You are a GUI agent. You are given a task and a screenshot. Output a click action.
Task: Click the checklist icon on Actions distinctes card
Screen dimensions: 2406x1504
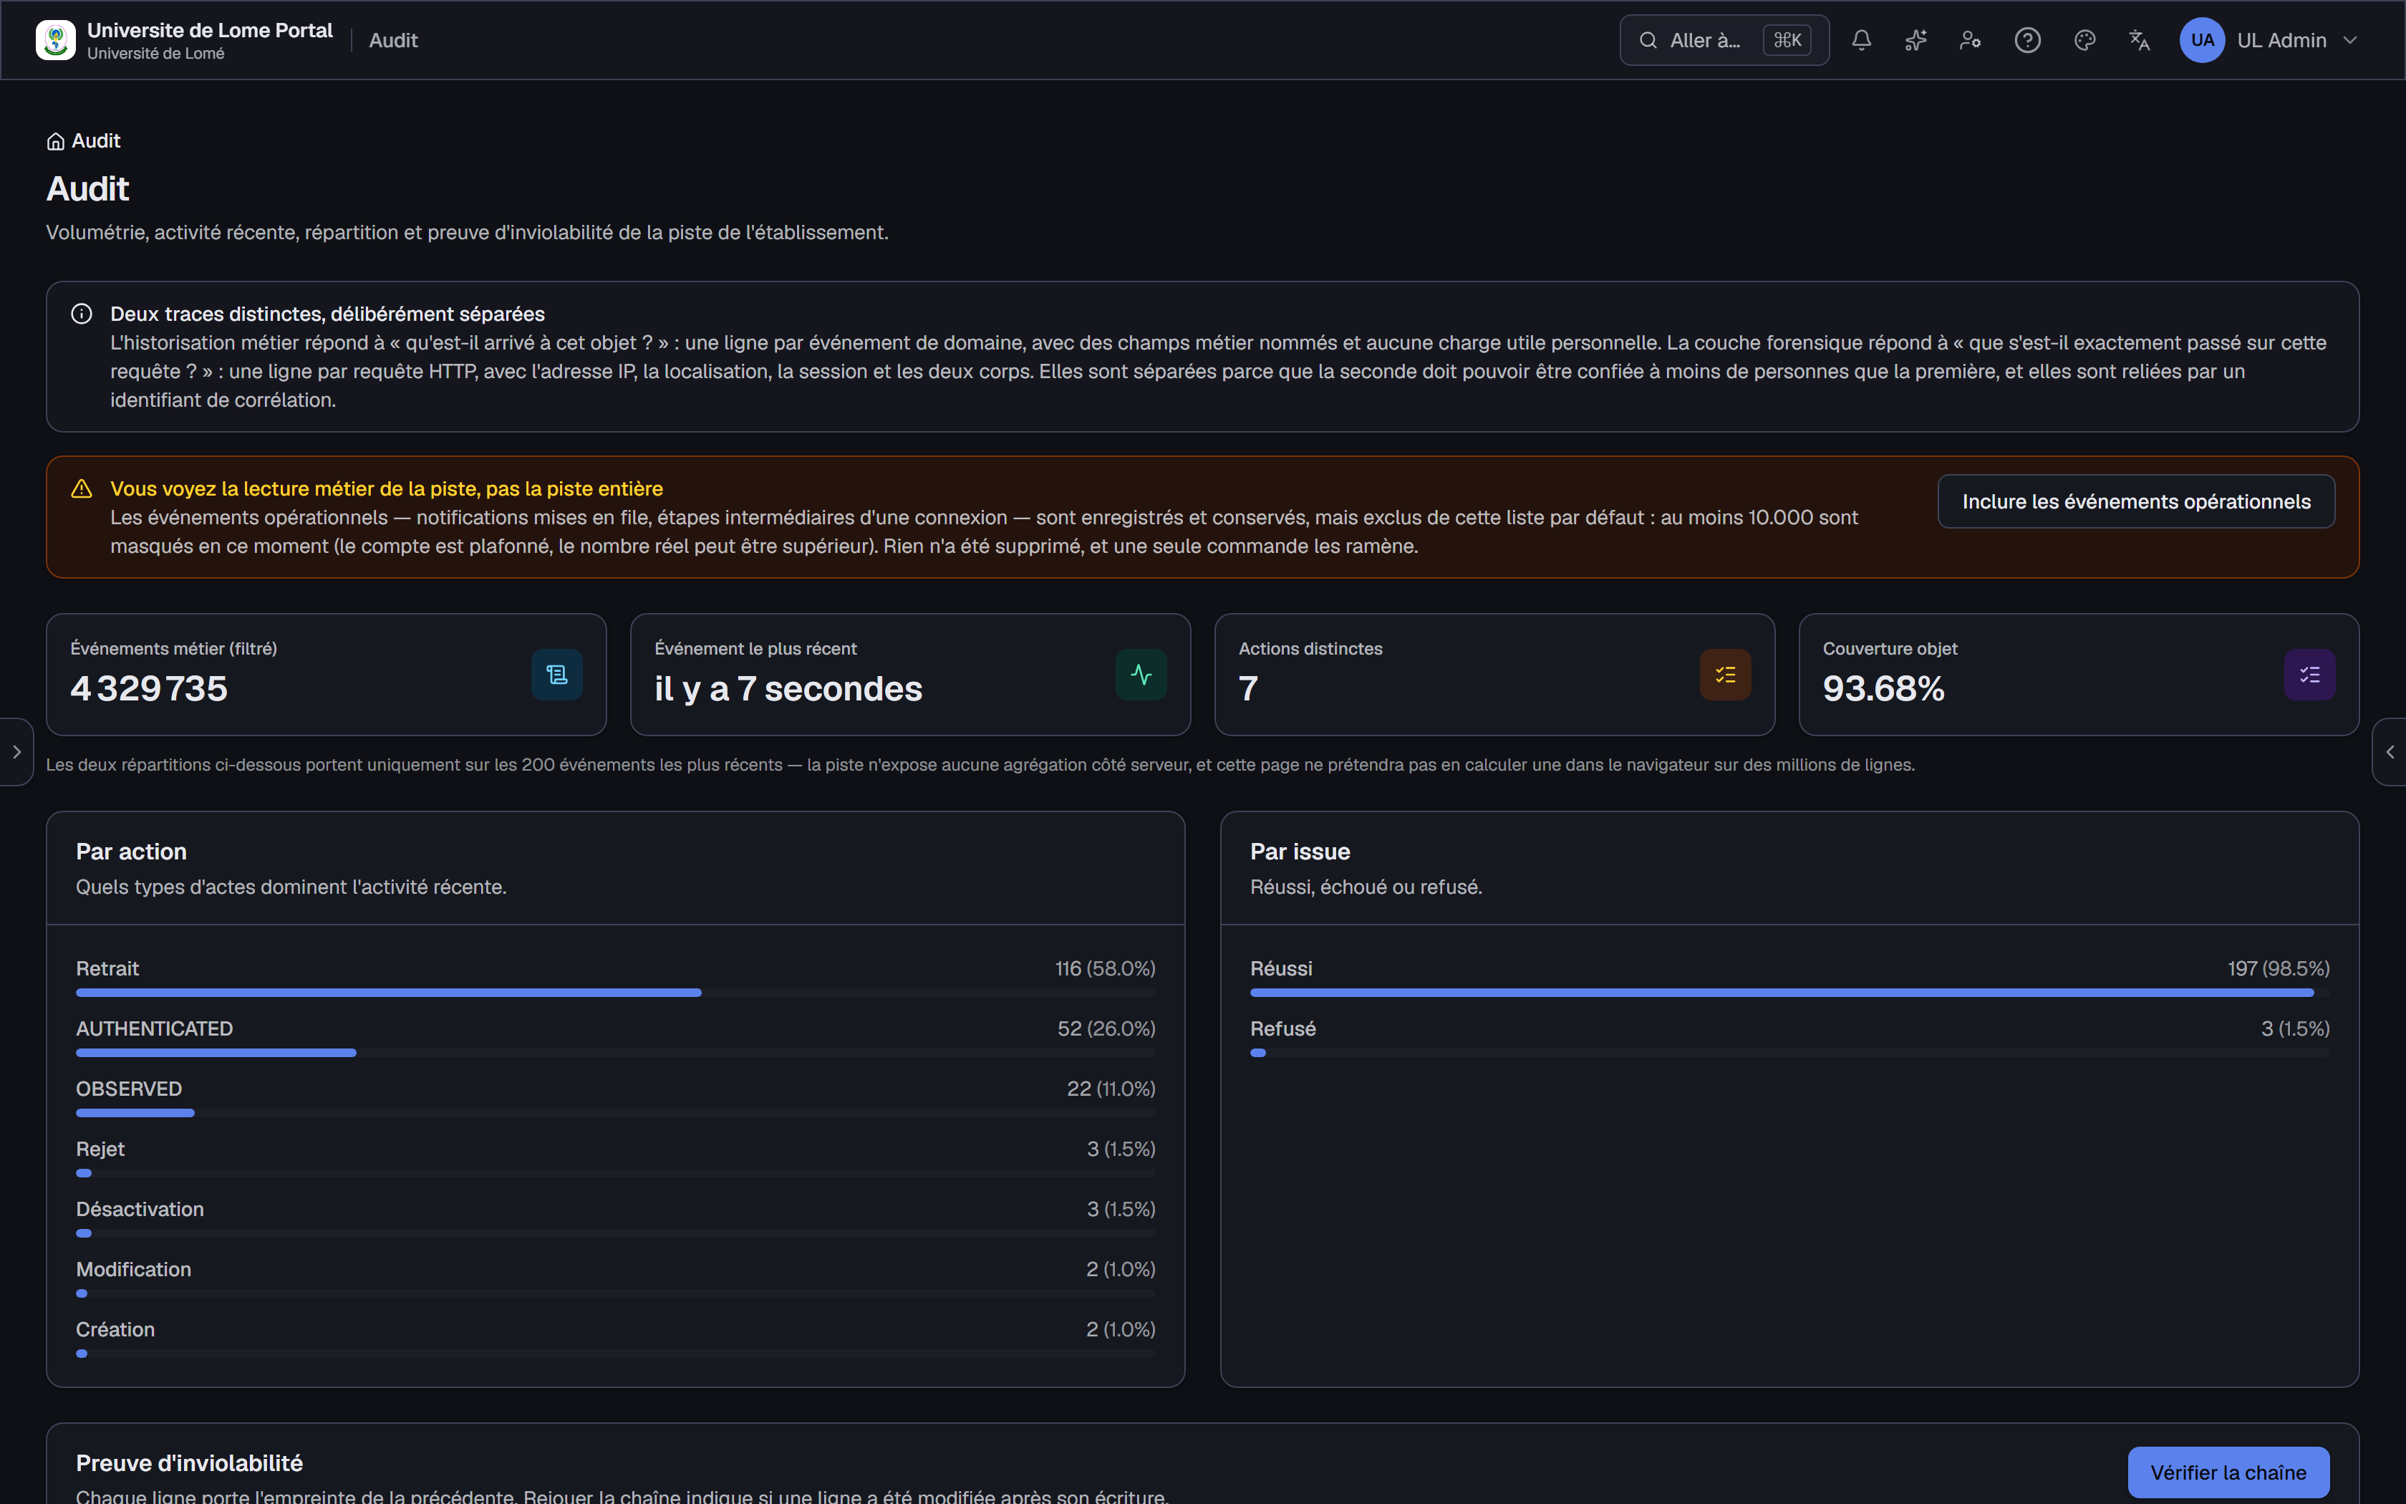(x=1725, y=675)
